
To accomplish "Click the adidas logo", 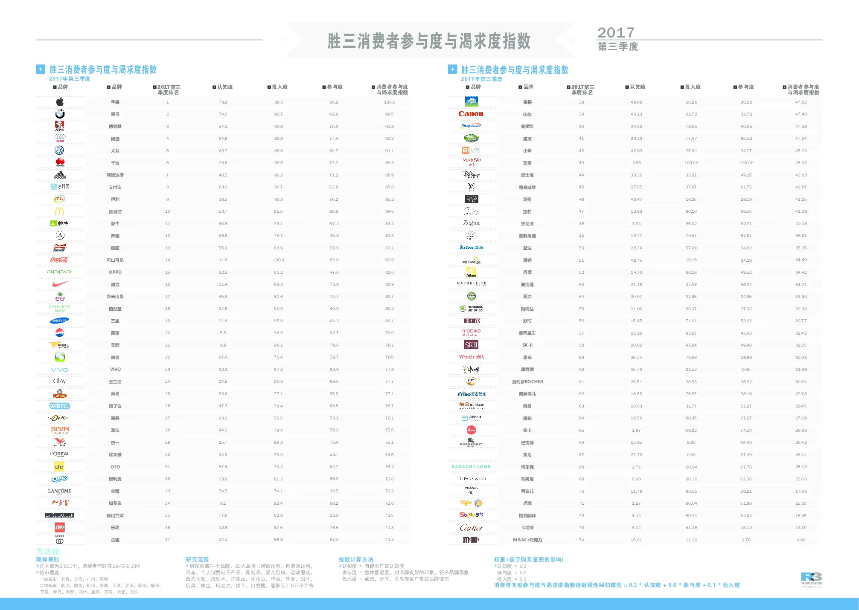I will click(60, 175).
